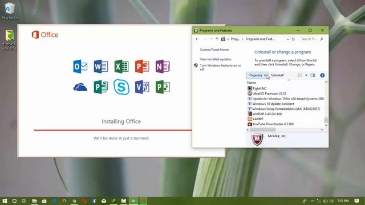
Task: Open Chrome from the taskbar
Action: tap(74, 201)
